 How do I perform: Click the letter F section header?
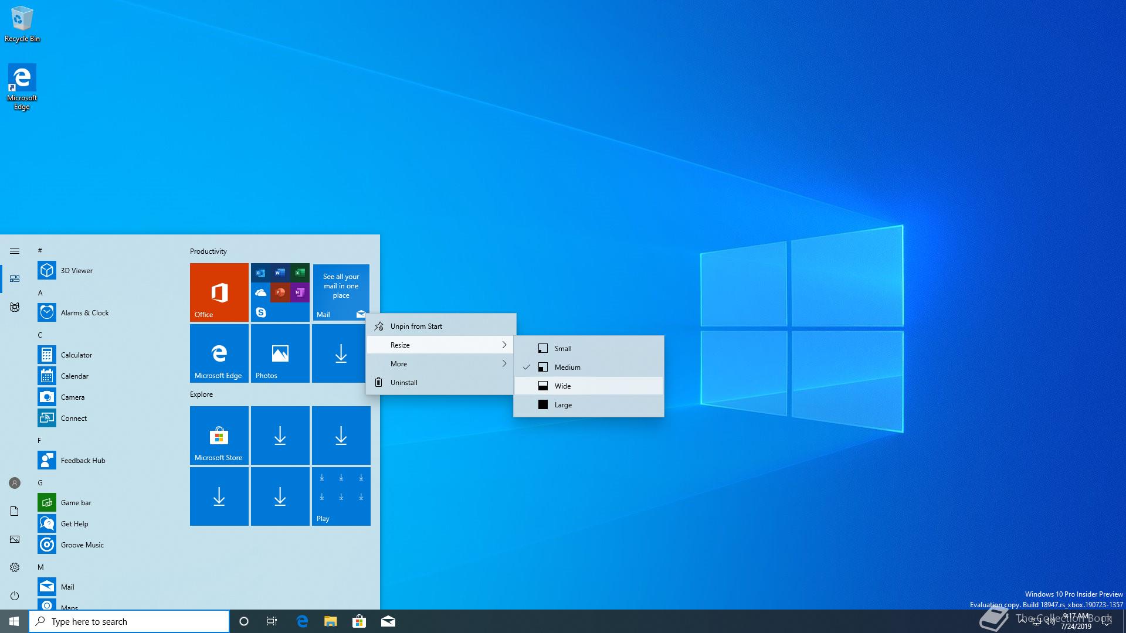40,440
